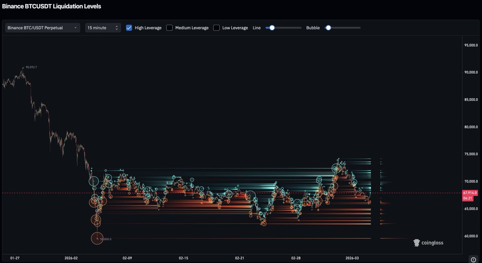Adjust the Bubble slider handle
This screenshot has height=263, width=482.
coord(328,28)
